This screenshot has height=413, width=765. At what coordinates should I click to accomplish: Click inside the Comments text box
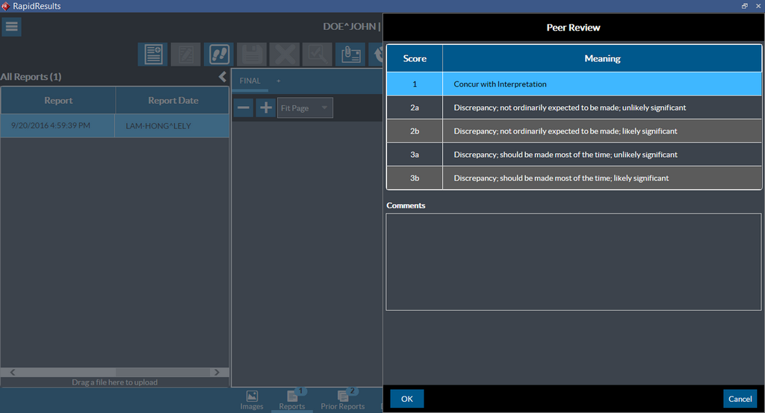tap(573, 261)
